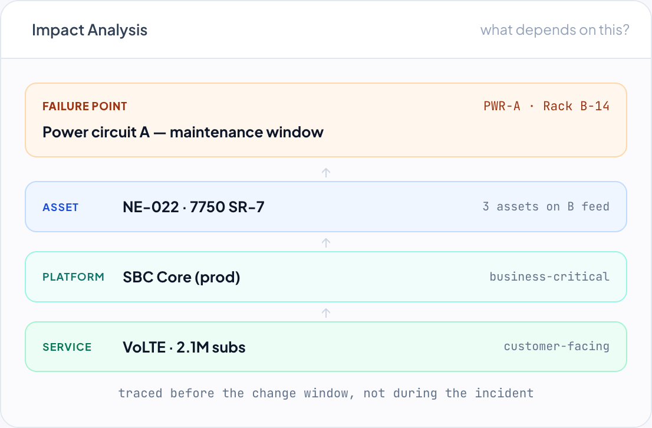The image size is (652, 428).
Task: Click the business-critical tag
Action: coord(549,276)
